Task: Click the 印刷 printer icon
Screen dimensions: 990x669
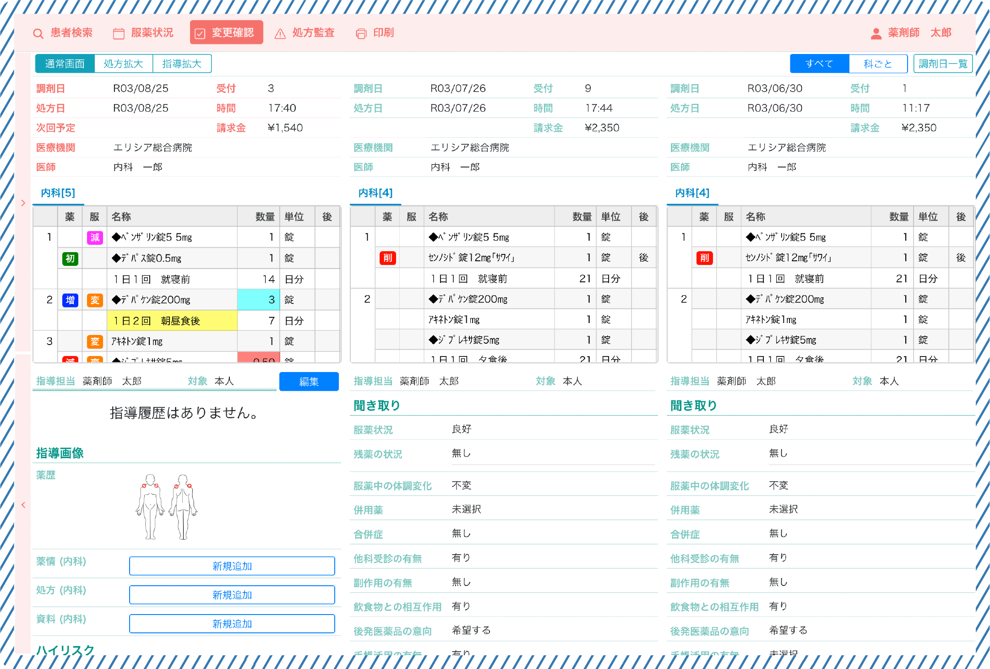Action: [x=361, y=33]
